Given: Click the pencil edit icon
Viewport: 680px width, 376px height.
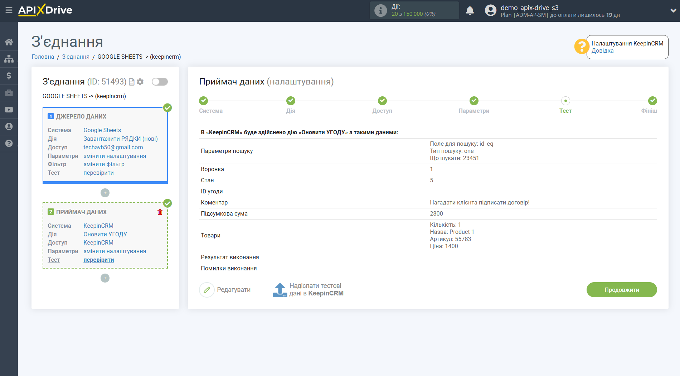Looking at the screenshot, I should coord(207,290).
